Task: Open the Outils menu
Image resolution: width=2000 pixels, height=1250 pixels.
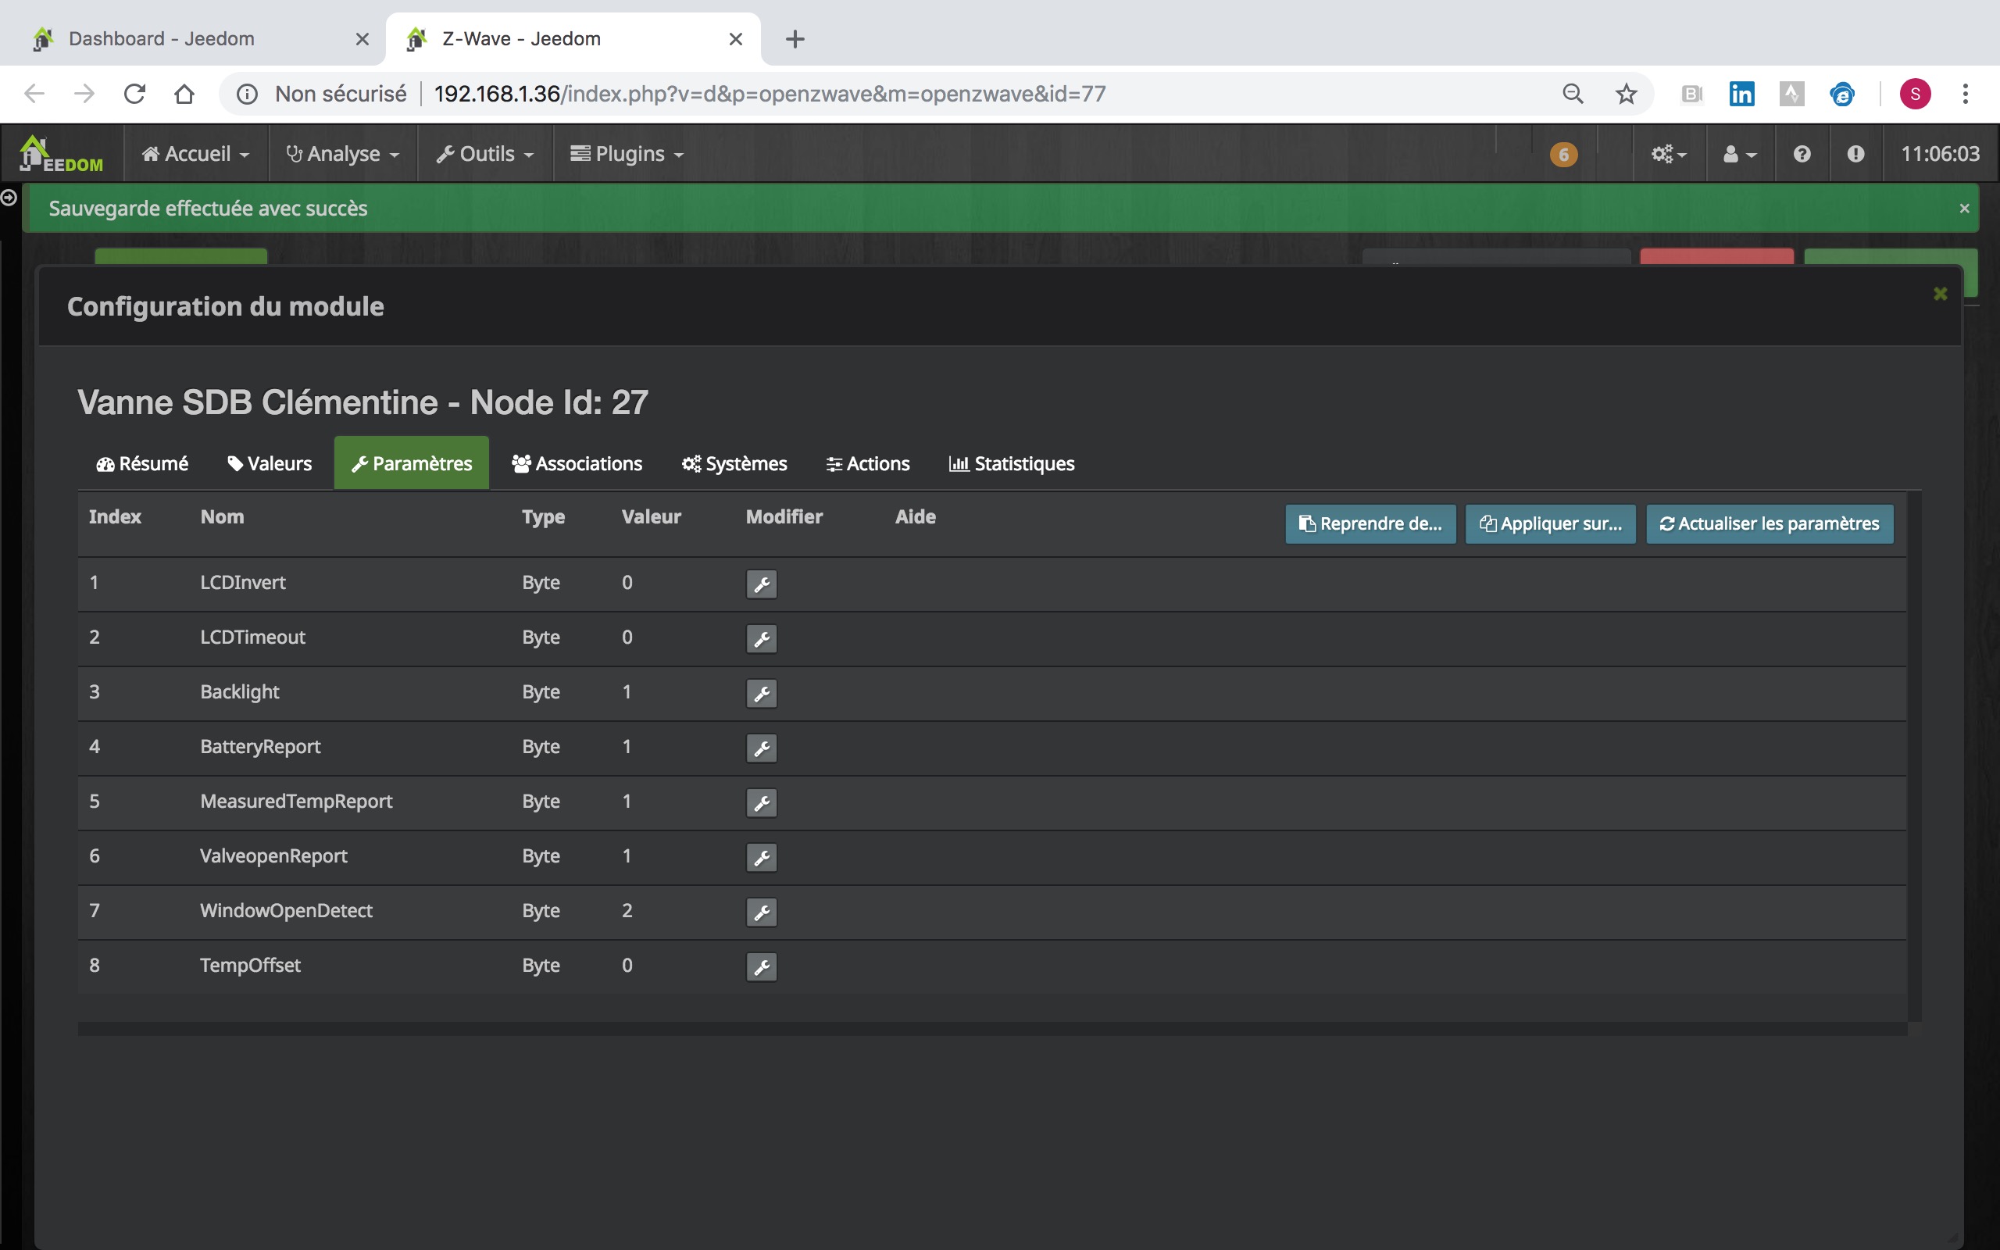Action: 484,152
